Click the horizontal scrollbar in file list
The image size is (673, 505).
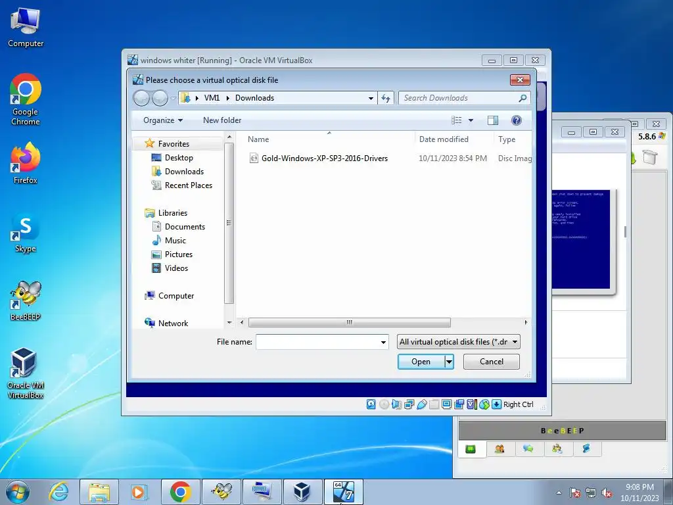[350, 322]
